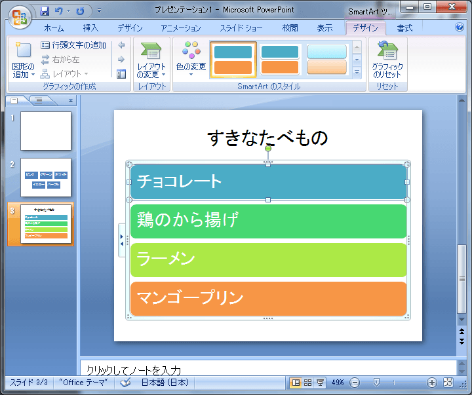Screen dimensions: 472x395
Task: Select the second SmartArt style with white outline
Action: pyautogui.click(x=280, y=60)
